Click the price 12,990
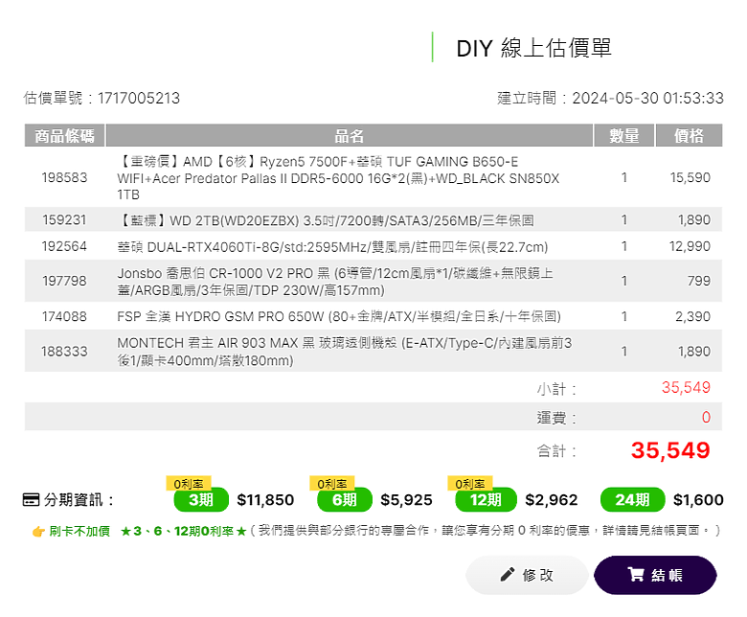This screenshot has width=747, height=617. pyautogui.click(x=690, y=246)
